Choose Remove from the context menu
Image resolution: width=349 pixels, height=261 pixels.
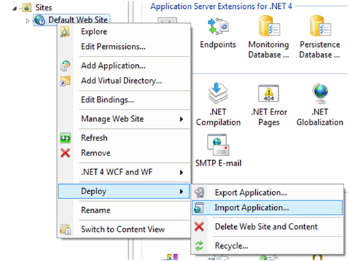click(124, 153)
